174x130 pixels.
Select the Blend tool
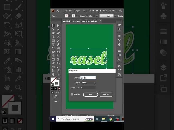[x=58, y=63]
